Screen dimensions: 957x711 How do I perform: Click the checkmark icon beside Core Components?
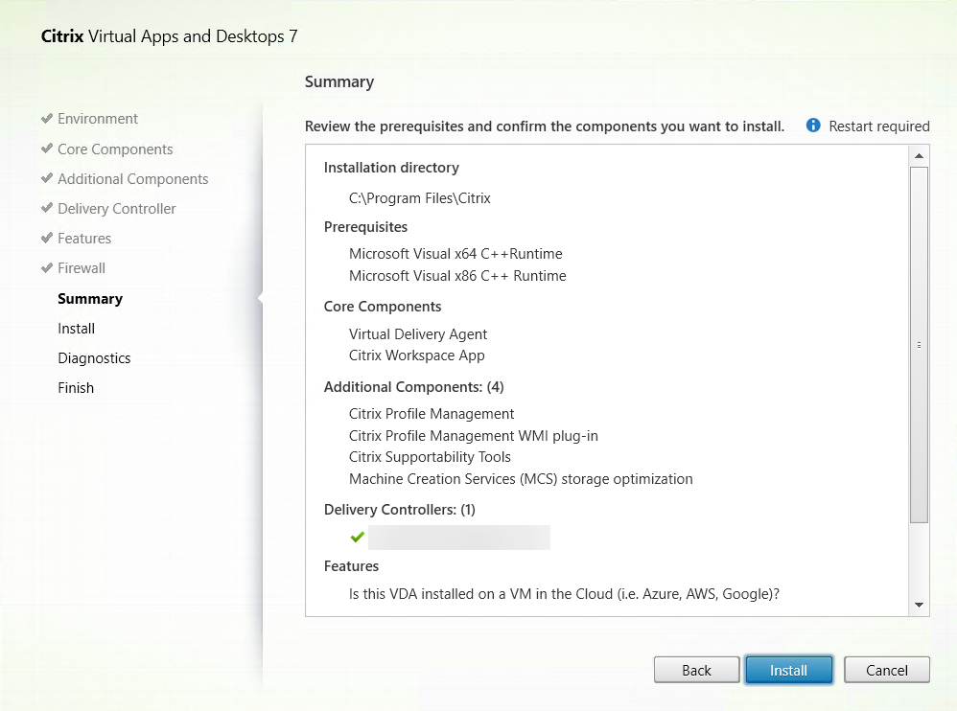click(47, 149)
